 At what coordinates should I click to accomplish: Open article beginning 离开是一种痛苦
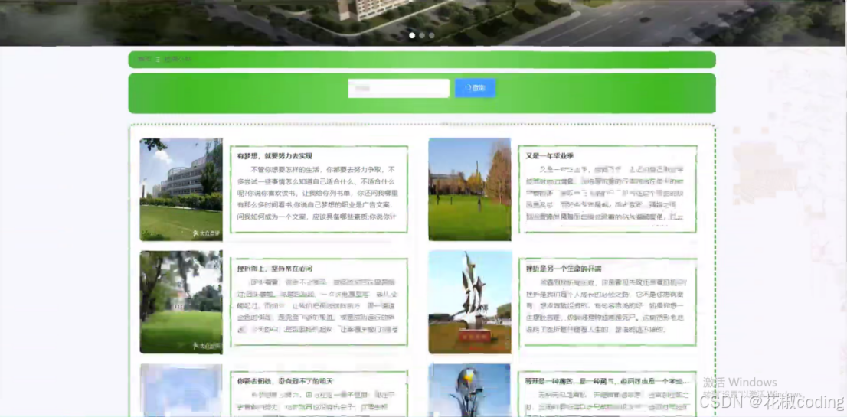[x=607, y=381]
